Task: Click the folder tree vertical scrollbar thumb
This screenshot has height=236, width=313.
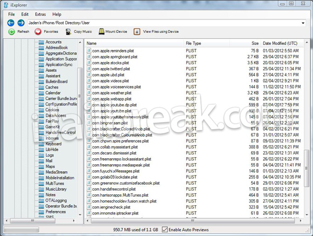Action: (x=80, y=96)
